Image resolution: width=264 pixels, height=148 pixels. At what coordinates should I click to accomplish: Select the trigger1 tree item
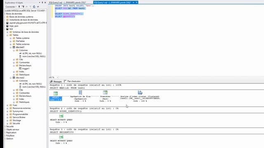coord(26,69)
